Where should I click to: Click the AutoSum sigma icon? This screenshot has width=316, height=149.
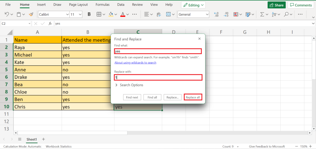pos(262,14)
